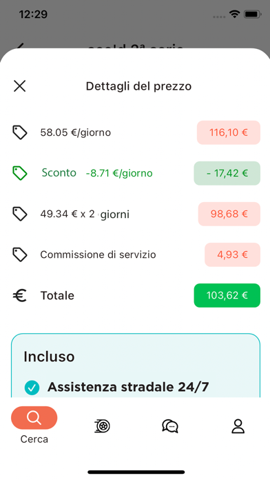Screen dimensions: 270x480
Task: Tap the 98,68 € subtotal badge
Action: tap(229, 214)
